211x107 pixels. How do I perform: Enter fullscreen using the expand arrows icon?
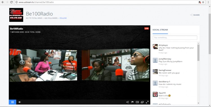click(147, 102)
